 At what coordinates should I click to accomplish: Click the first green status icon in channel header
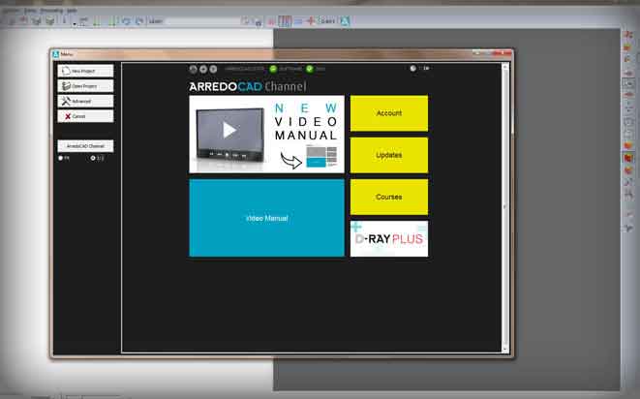click(273, 69)
